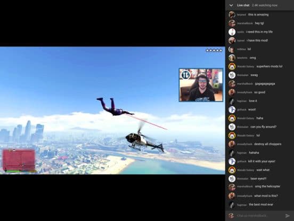294x221 pixels.
Task: Click the '2.4K watching now' viewer count
Action: click(265, 5)
